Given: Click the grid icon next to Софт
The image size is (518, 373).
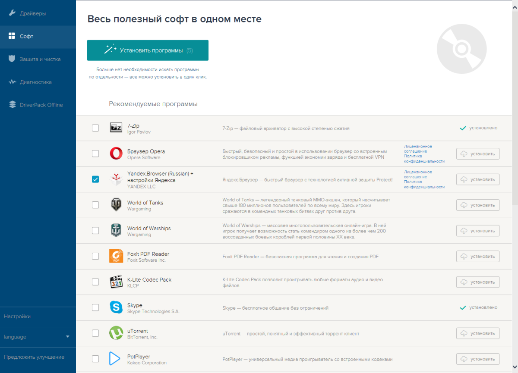Looking at the screenshot, I should tap(12, 36).
